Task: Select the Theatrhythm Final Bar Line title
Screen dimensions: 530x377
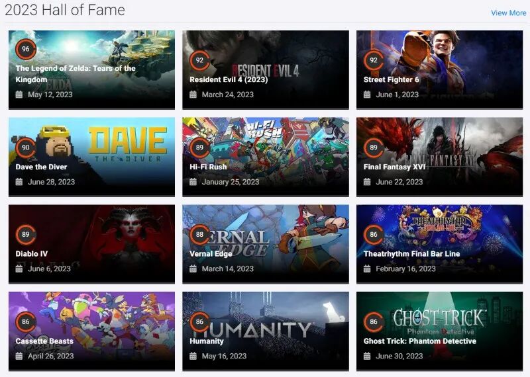Action: [411, 254]
